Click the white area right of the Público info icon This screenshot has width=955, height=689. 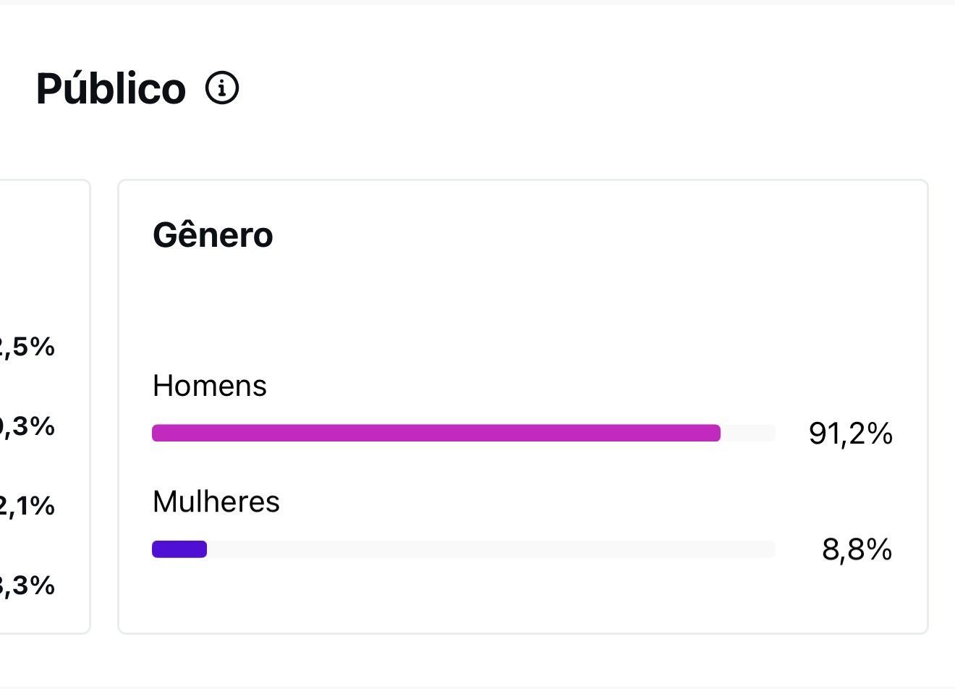pos(579,88)
